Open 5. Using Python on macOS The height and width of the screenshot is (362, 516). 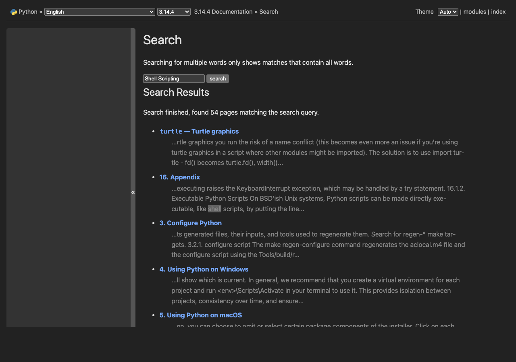point(201,315)
